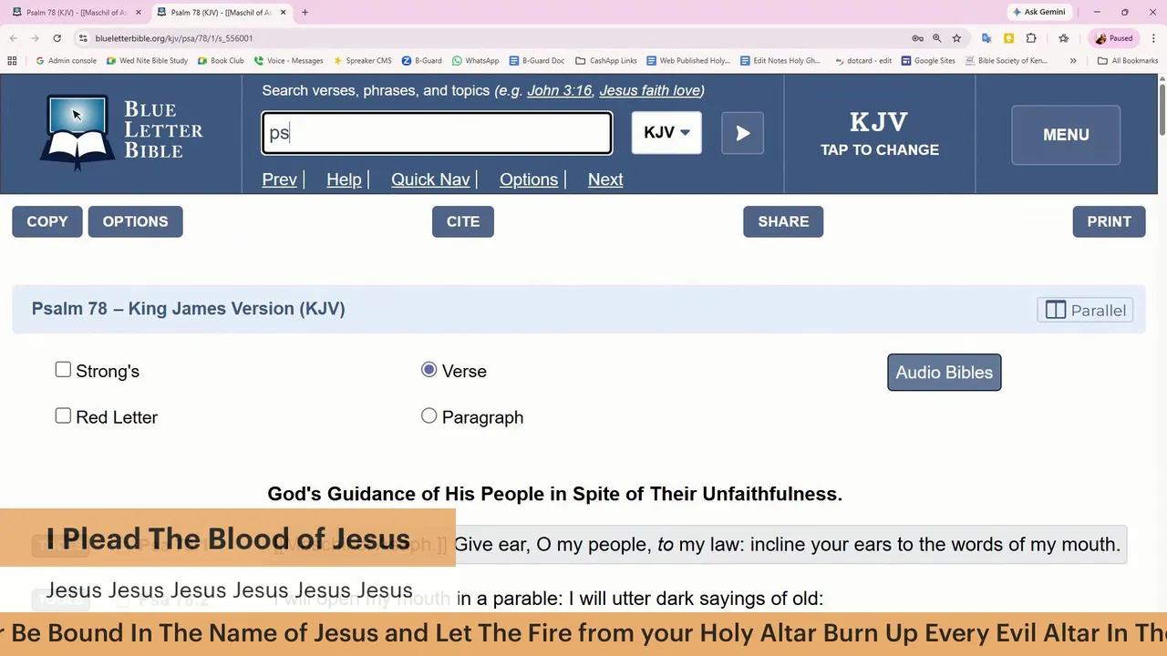This screenshot has width=1167, height=656.
Task: Open the MENU button
Action: (x=1066, y=135)
